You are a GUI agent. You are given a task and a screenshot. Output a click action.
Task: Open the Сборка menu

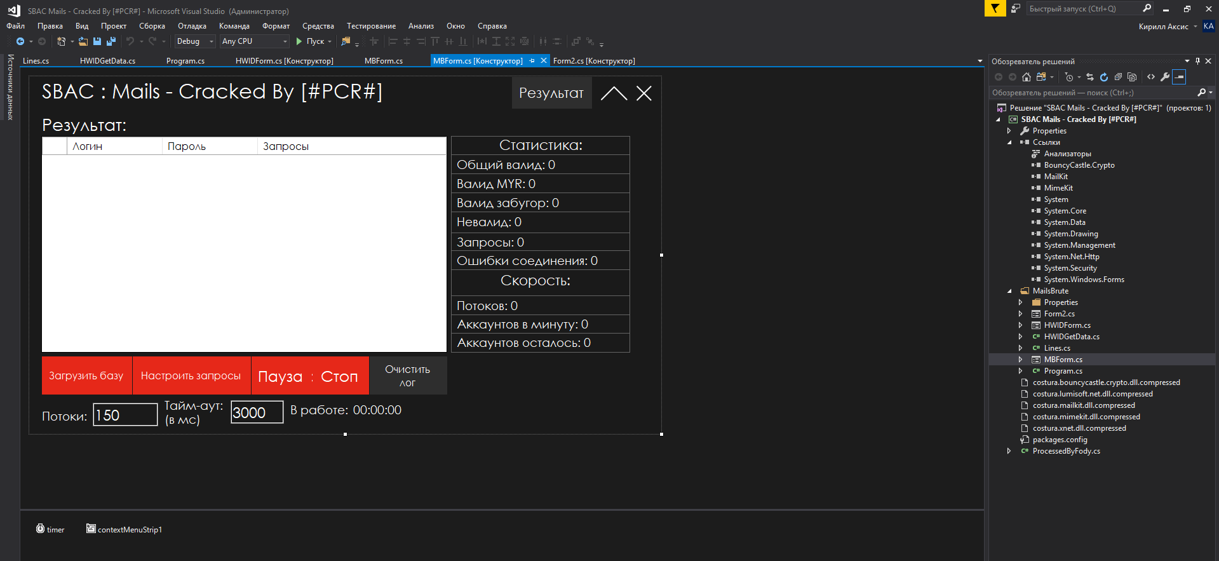tap(152, 26)
